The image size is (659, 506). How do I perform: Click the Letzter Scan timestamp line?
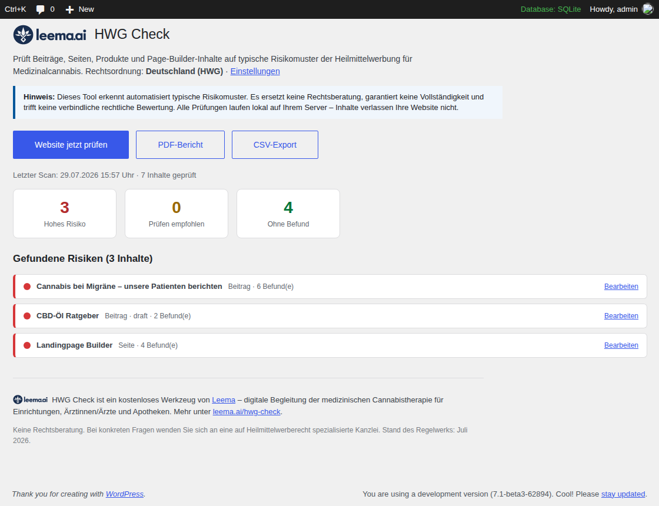tap(105, 175)
